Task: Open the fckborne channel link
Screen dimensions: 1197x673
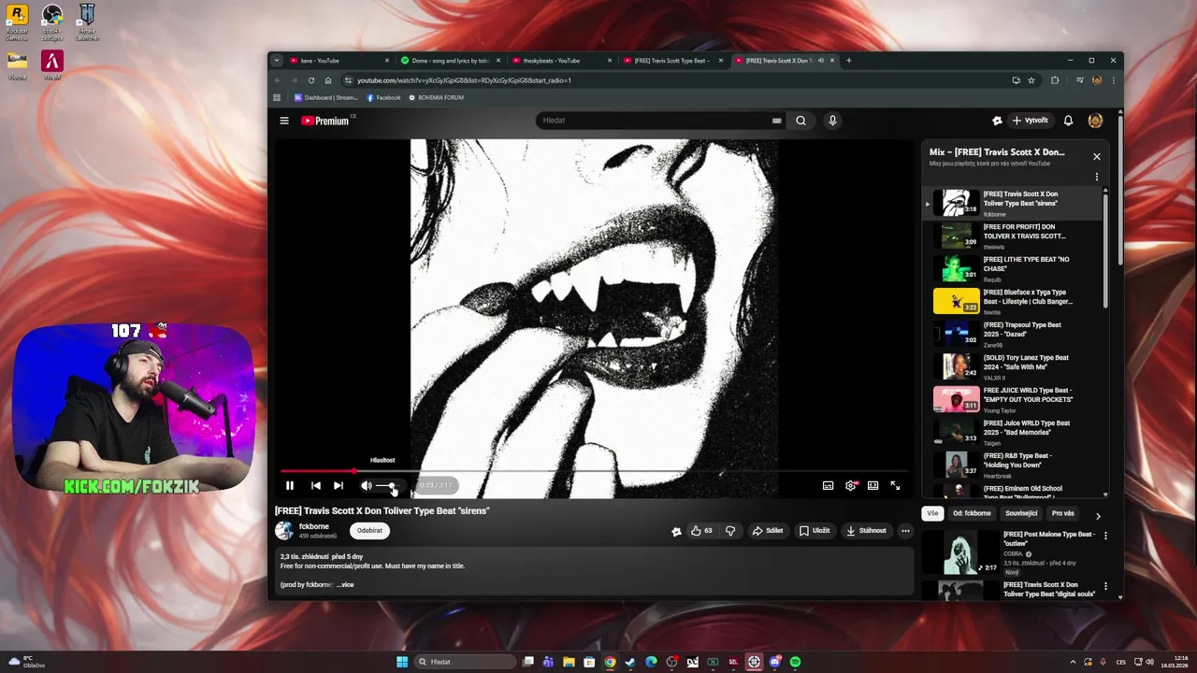Action: (x=313, y=526)
